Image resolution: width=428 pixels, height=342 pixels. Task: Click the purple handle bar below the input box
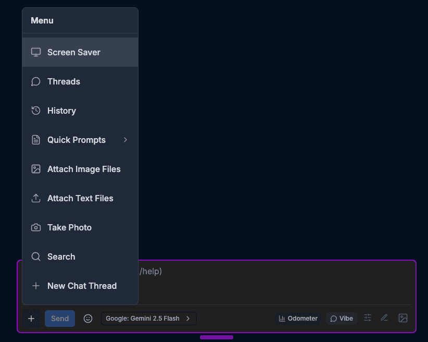coord(217,337)
